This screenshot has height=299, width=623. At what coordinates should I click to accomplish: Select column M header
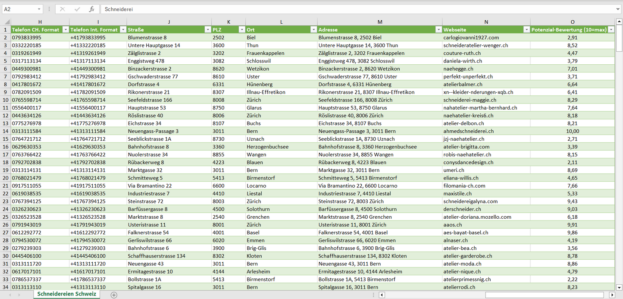[x=379, y=22]
